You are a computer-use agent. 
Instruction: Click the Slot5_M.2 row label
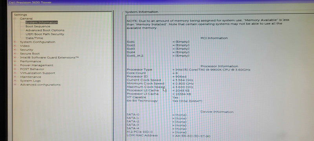(135, 56)
